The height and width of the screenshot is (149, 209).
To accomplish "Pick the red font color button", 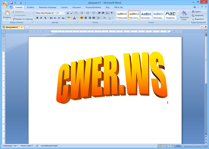I will coord(75,18).
